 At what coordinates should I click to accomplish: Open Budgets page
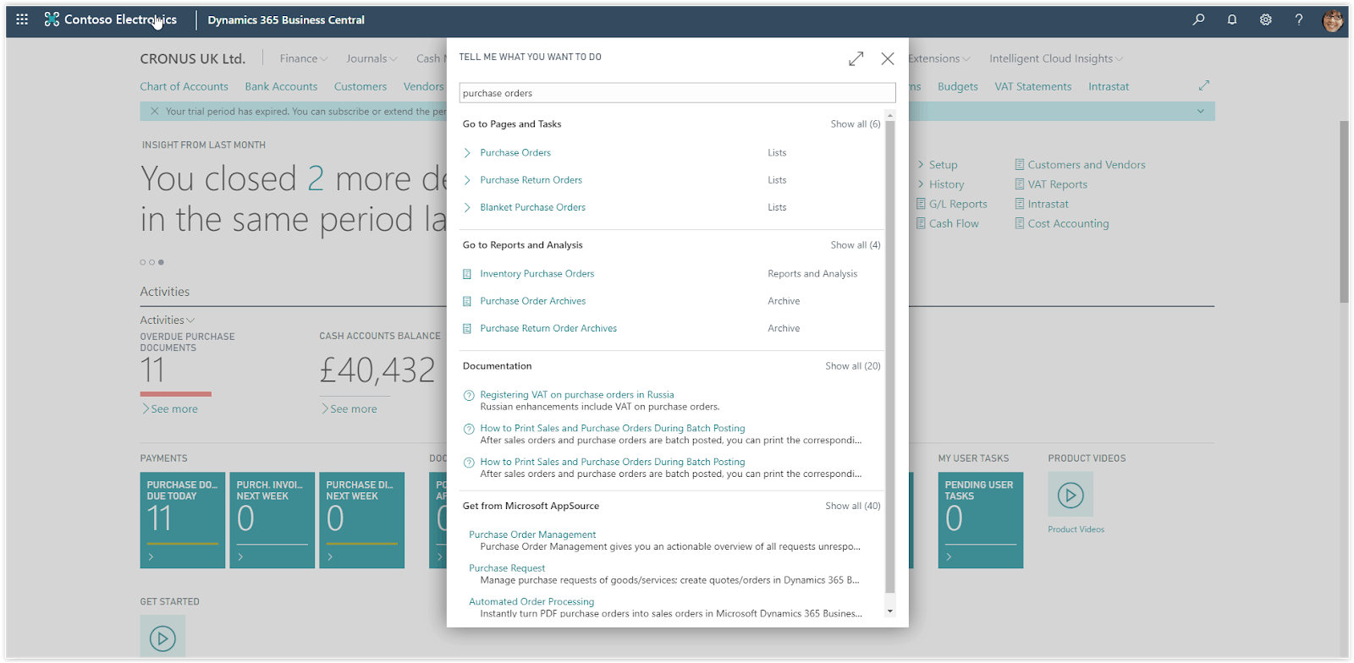957,86
